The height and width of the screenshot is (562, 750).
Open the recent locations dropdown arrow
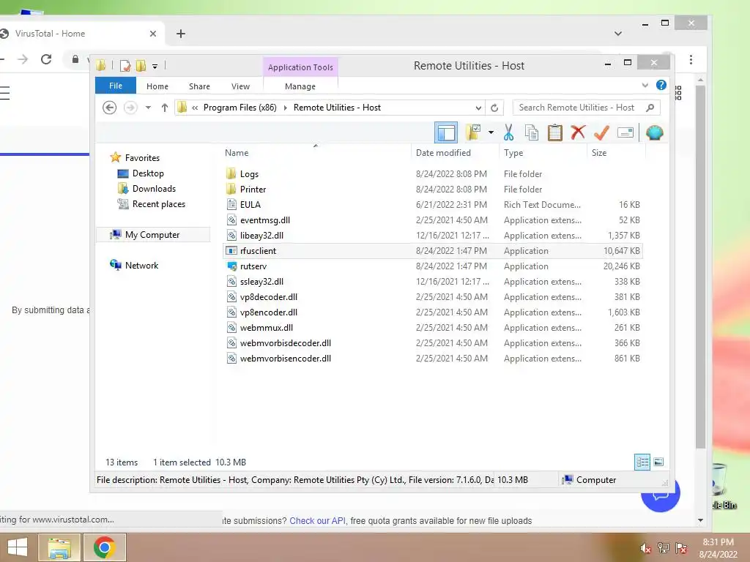click(148, 108)
